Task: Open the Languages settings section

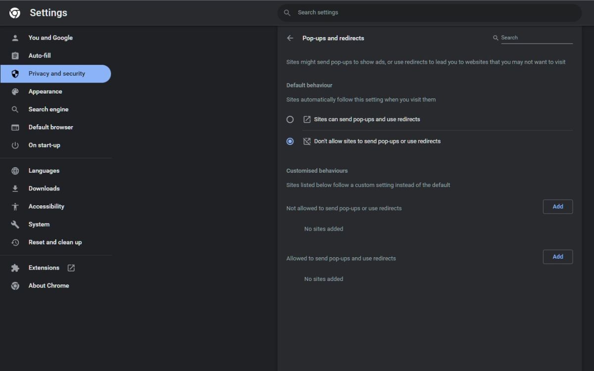Action: coord(44,170)
